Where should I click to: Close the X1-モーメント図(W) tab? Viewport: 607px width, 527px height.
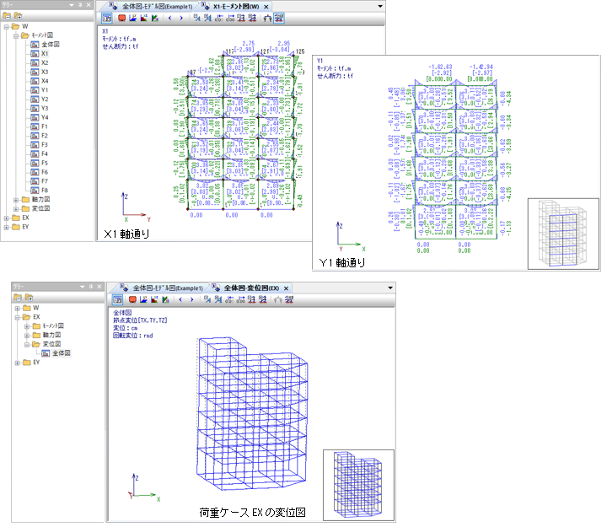tap(266, 5)
